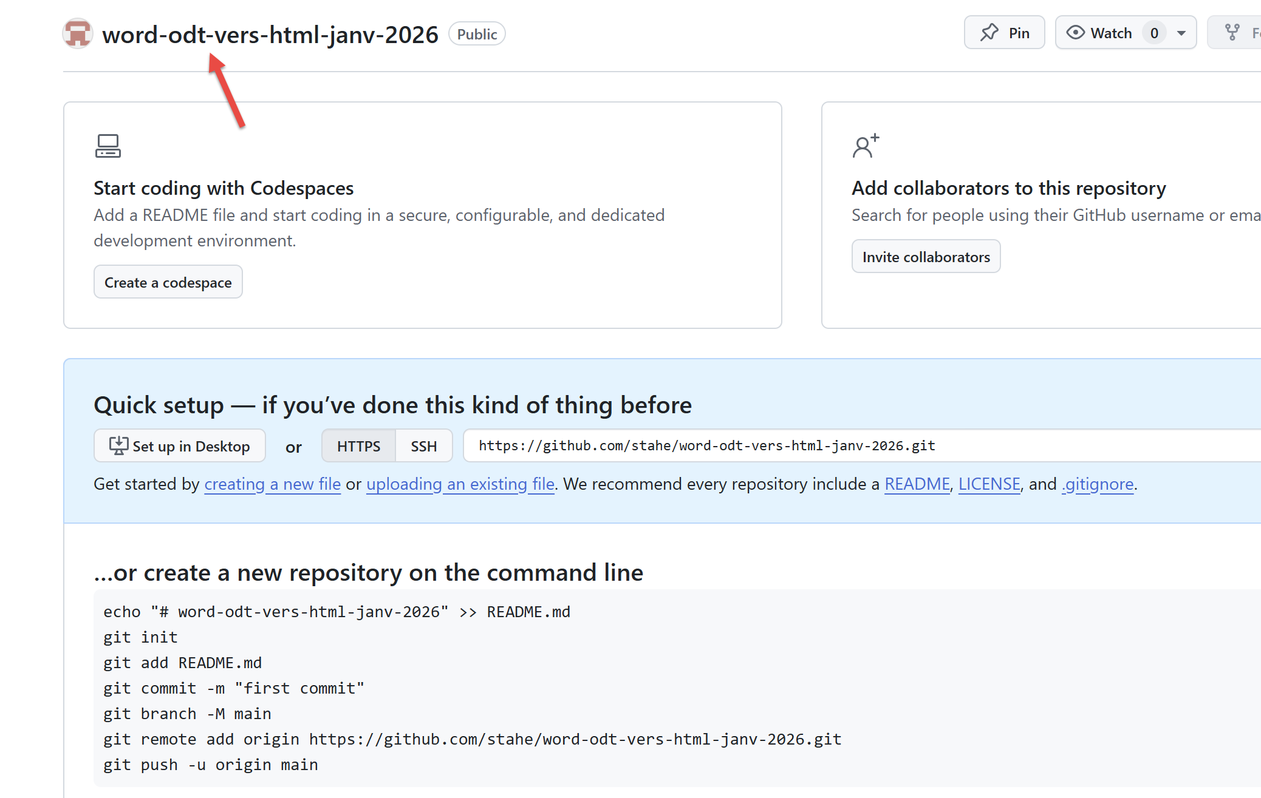Click Set up in Desktop button
The height and width of the screenshot is (798, 1261).
click(180, 446)
